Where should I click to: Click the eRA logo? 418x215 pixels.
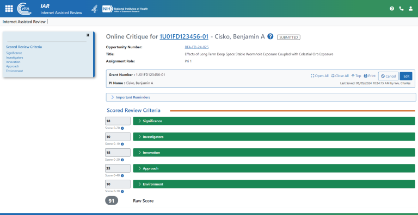(24, 9)
